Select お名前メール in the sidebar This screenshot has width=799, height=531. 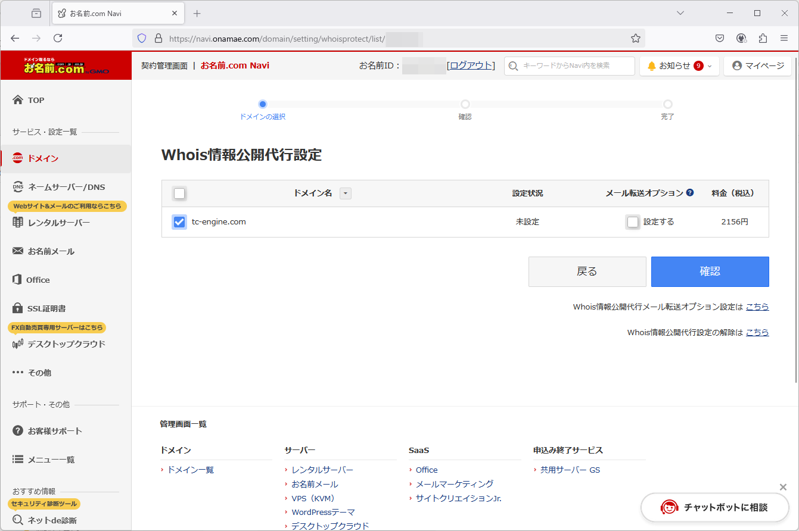point(51,251)
